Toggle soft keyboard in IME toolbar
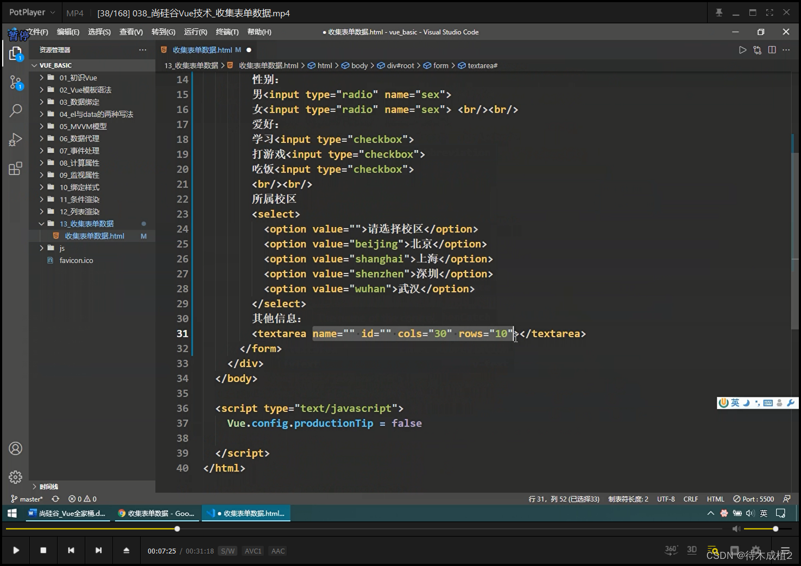The width and height of the screenshot is (801, 566). (x=768, y=403)
